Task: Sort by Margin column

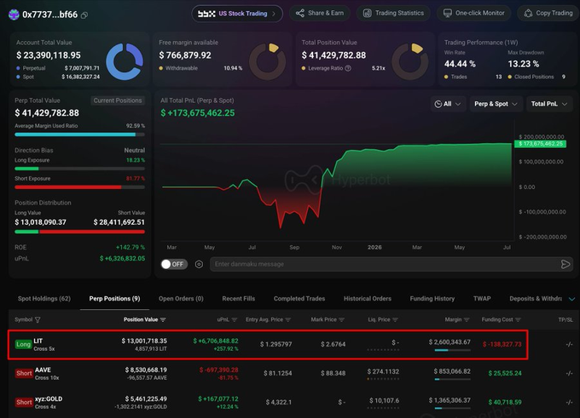Action: pos(457,319)
